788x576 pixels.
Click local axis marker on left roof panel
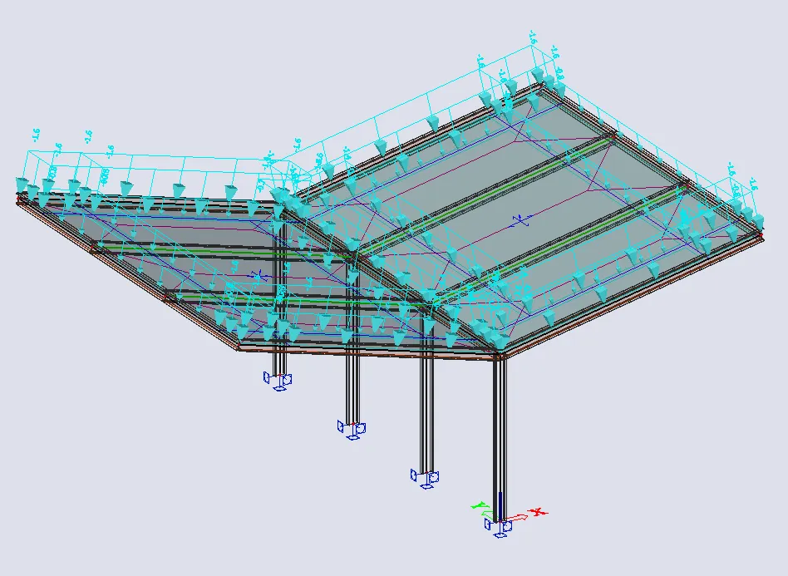tap(259, 275)
